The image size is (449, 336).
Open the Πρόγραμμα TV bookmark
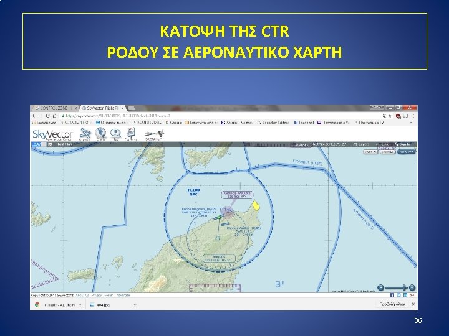pyautogui.click(x=369, y=123)
